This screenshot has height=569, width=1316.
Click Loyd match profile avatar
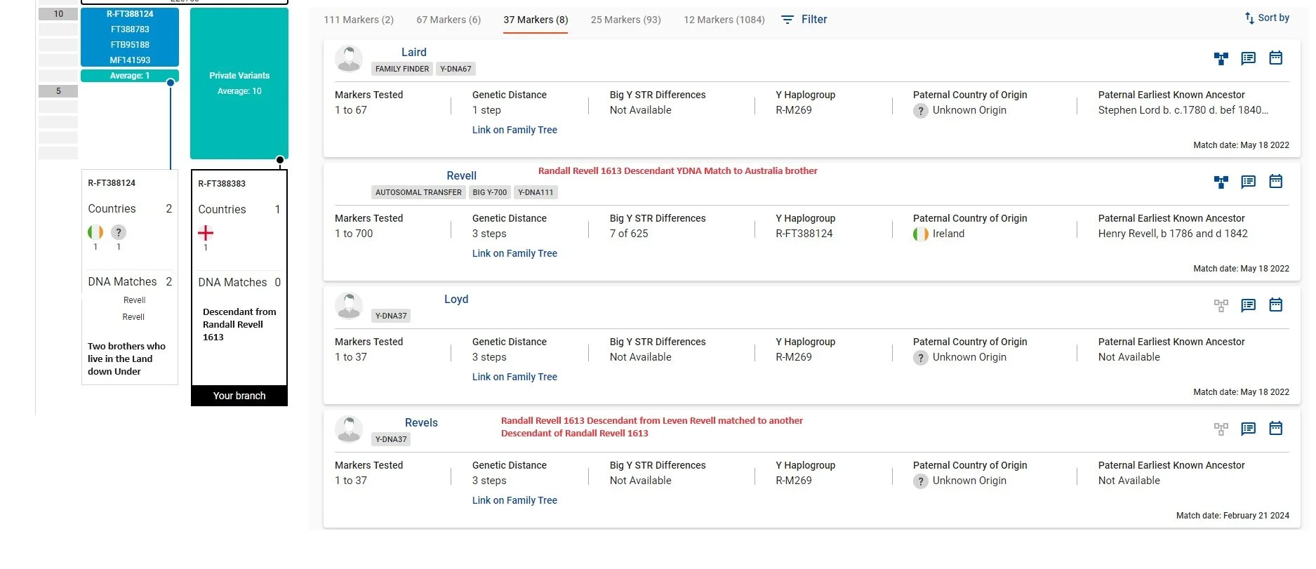pyautogui.click(x=349, y=306)
